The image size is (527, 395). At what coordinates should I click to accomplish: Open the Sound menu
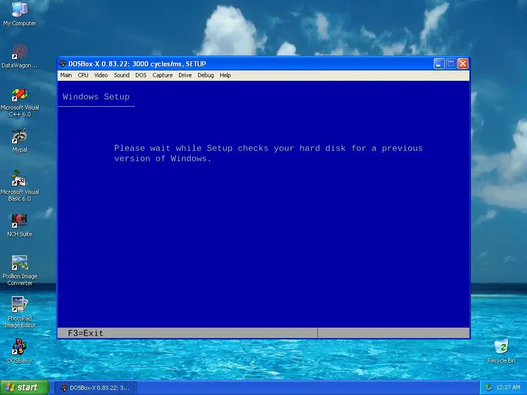click(121, 75)
